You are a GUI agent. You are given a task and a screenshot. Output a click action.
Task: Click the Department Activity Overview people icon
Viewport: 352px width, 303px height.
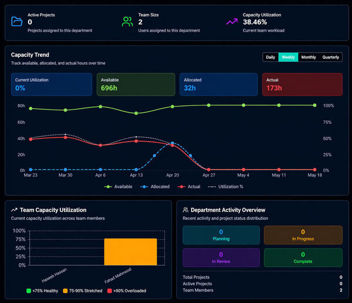[x=185, y=210]
